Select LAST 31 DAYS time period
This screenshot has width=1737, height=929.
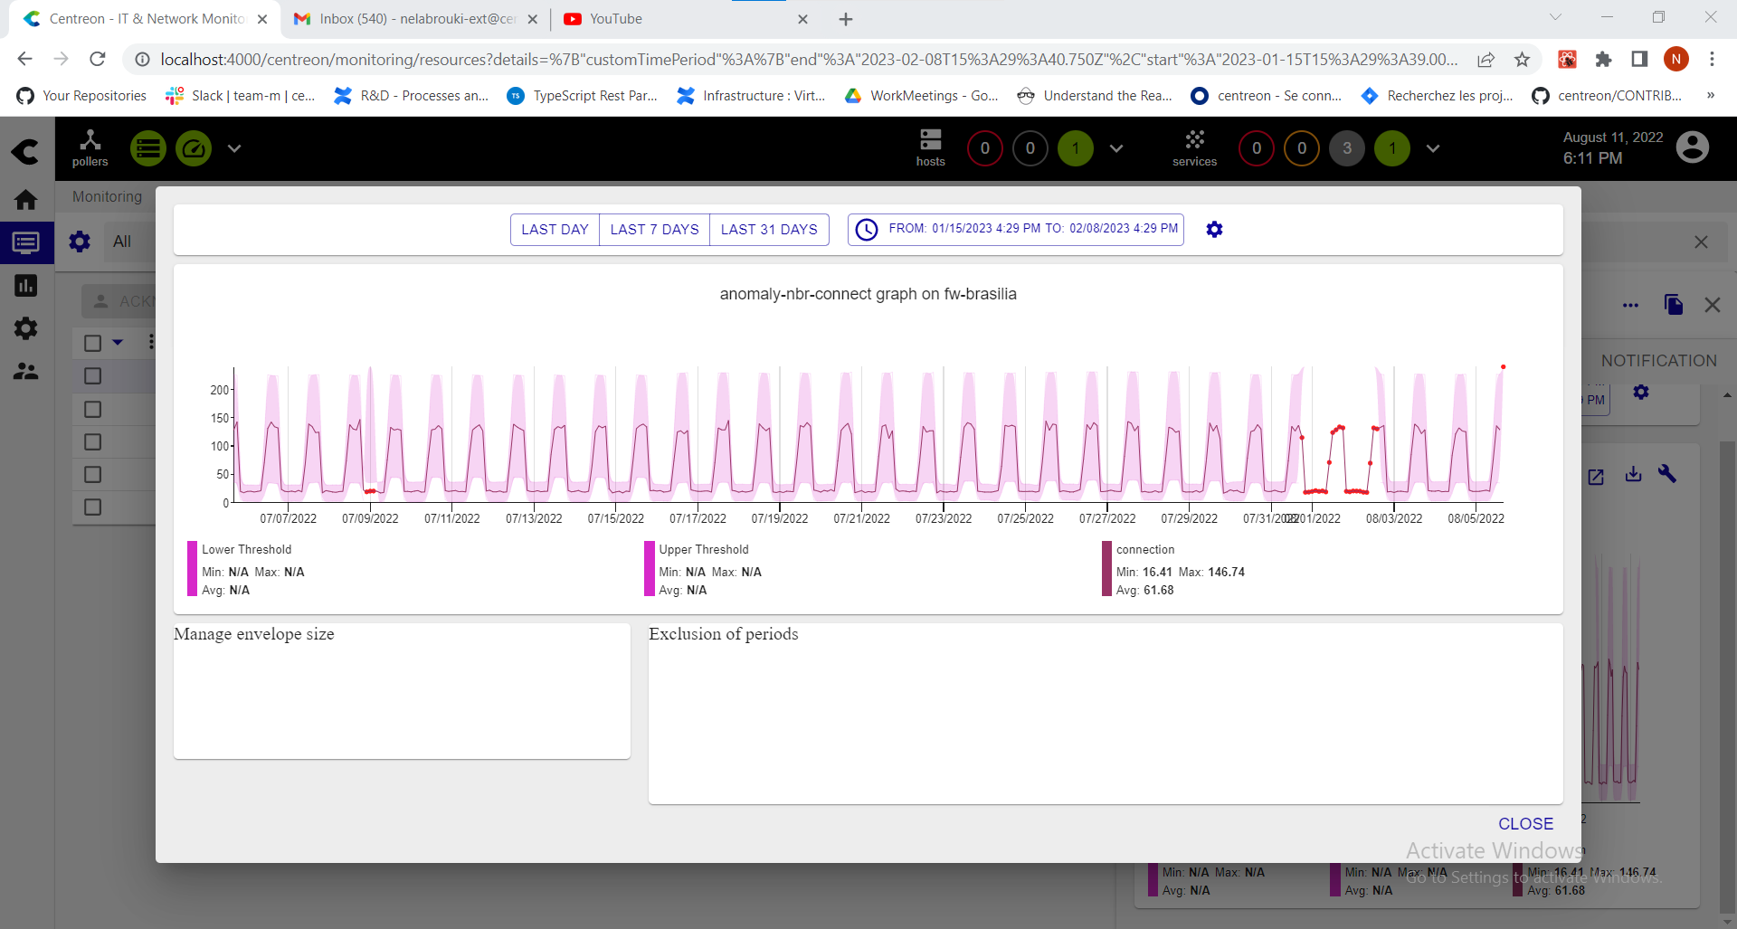coord(769,230)
